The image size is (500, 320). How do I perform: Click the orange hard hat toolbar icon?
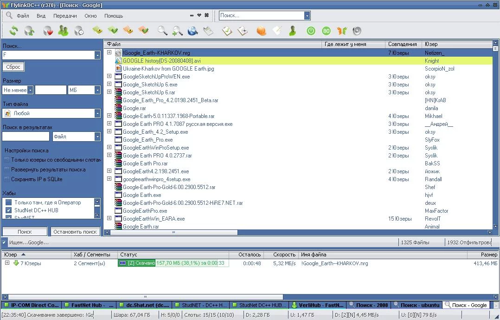pos(261,31)
